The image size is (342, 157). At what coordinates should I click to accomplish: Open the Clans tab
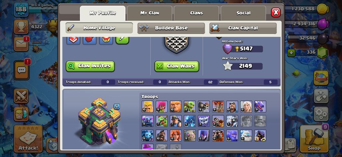click(197, 13)
